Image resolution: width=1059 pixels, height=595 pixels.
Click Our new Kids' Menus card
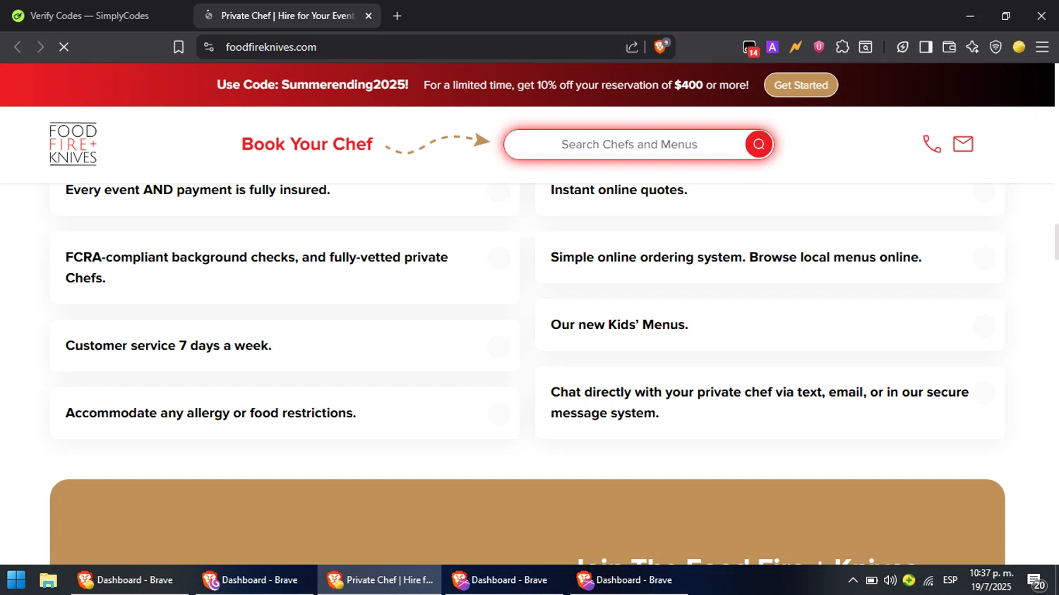tap(770, 325)
